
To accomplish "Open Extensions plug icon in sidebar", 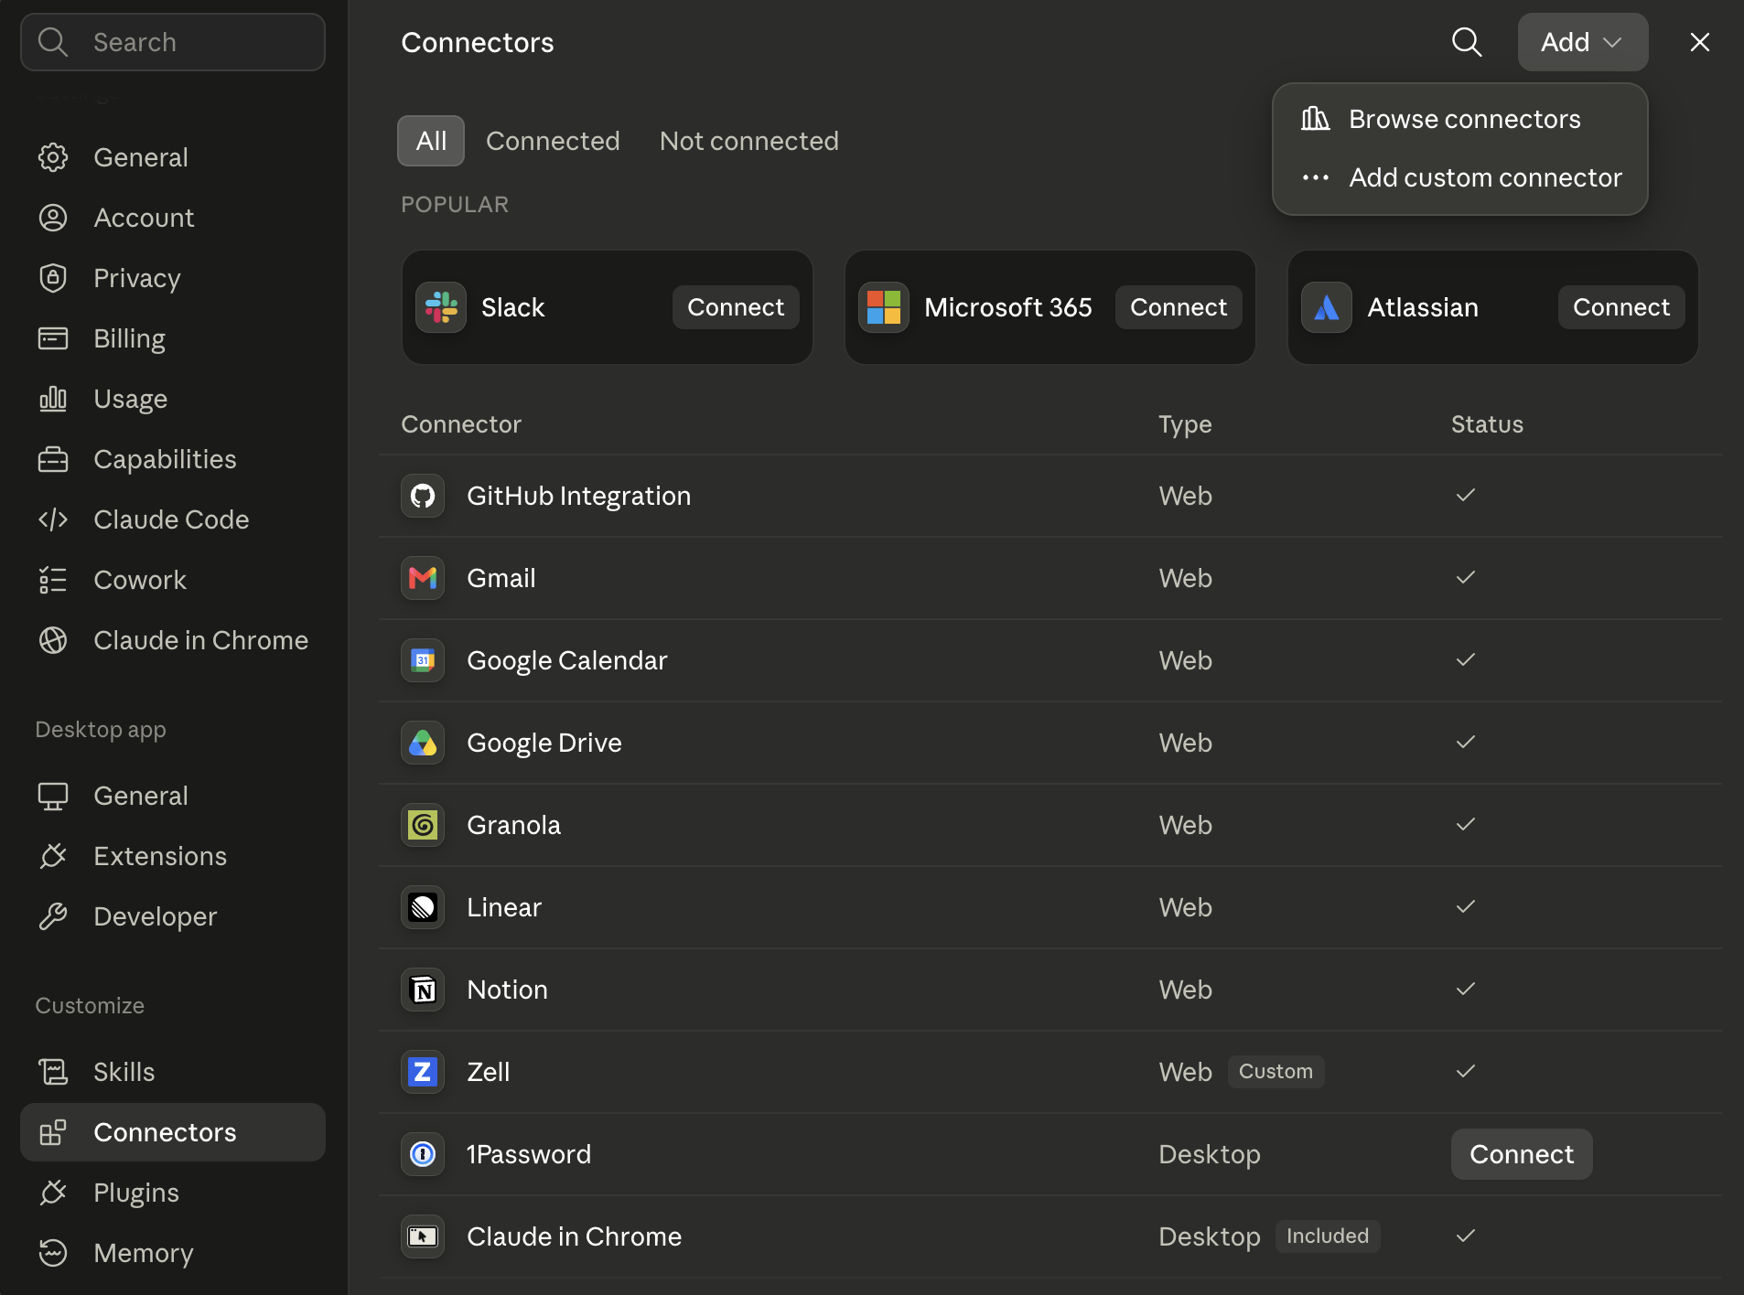I will pyautogui.click(x=53, y=856).
